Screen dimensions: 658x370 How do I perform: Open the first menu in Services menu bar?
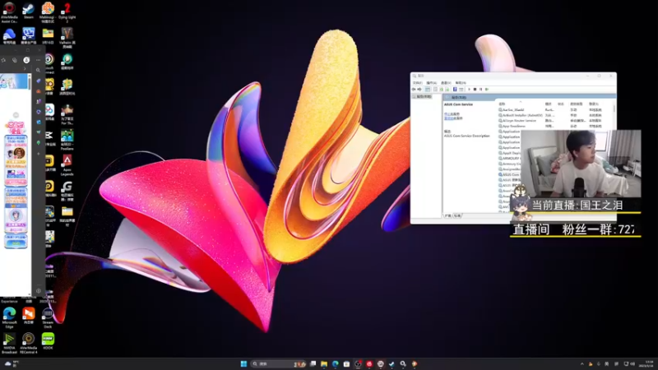[417, 83]
